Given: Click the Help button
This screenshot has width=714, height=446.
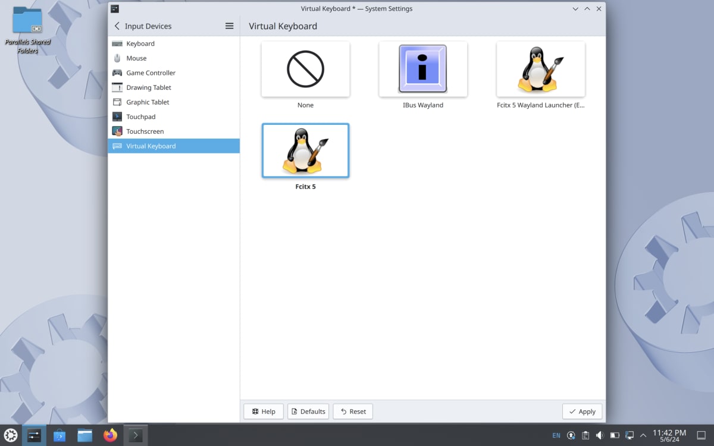Looking at the screenshot, I should tap(264, 412).
